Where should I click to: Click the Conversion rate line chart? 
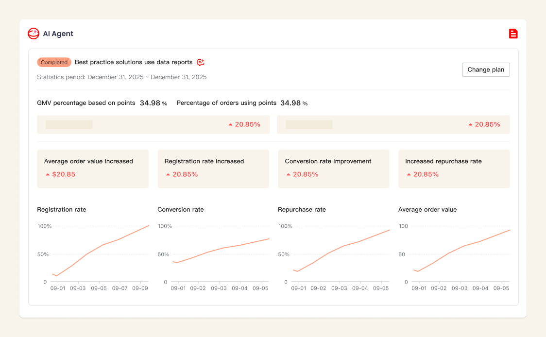point(220,253)
